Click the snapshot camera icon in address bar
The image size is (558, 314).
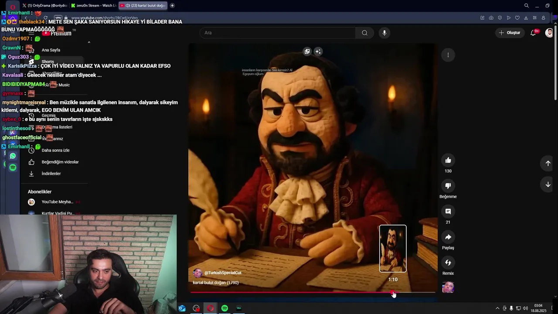[x=491, y=18]
